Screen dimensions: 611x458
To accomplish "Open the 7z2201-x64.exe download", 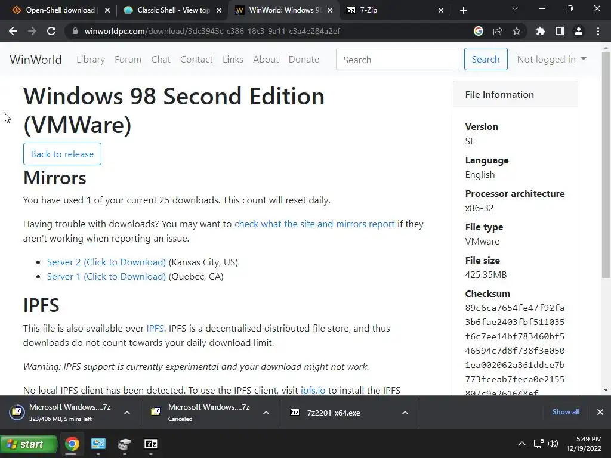I will click(334, 413).
